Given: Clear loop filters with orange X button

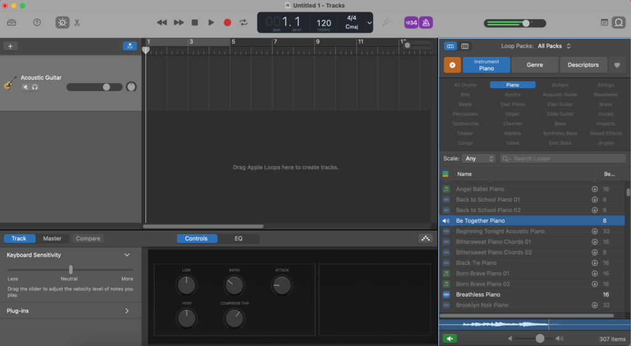Looking at the screenshot, I should point(452,65).
